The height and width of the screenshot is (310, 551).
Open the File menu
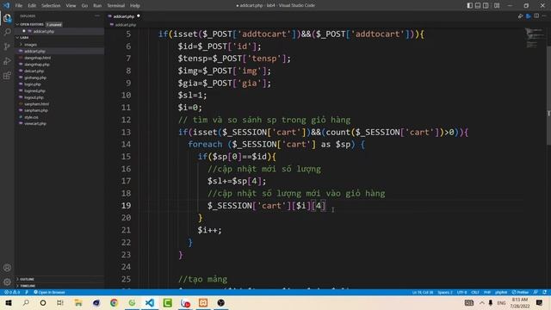click(x=19, y=5)
